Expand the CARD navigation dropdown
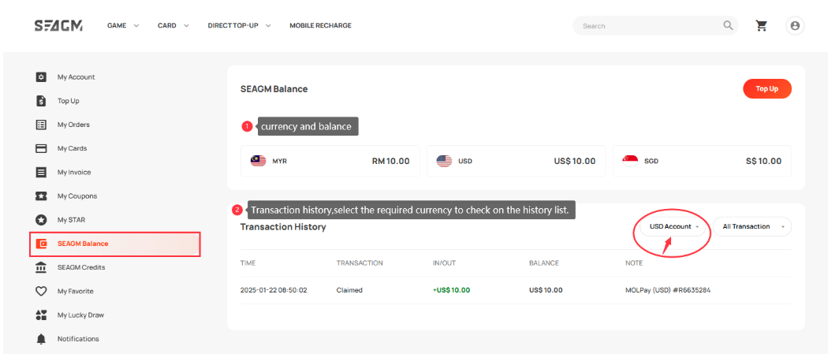 [x=173, y=26]
